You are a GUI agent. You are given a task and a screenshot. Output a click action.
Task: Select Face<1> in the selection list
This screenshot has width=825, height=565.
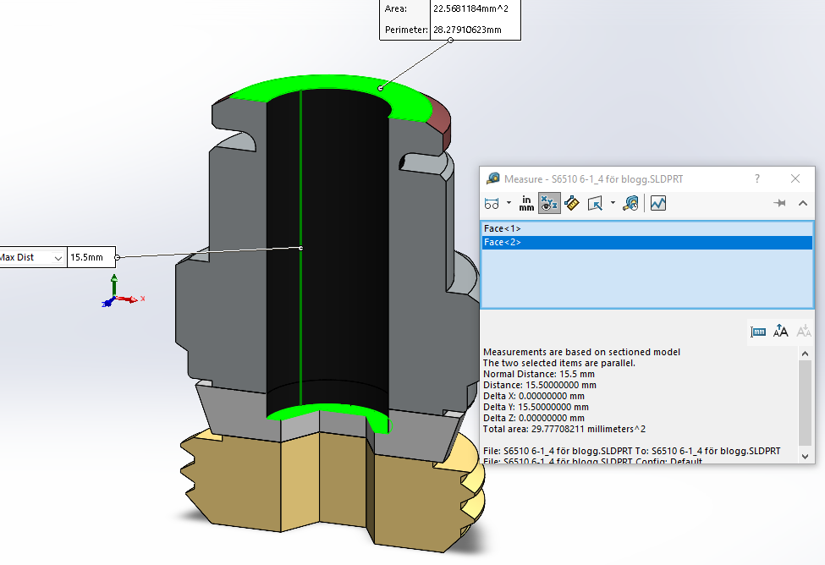point(503,228)
